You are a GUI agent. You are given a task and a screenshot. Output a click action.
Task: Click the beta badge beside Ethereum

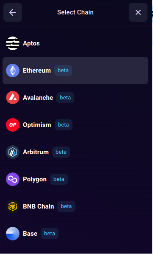63,71
